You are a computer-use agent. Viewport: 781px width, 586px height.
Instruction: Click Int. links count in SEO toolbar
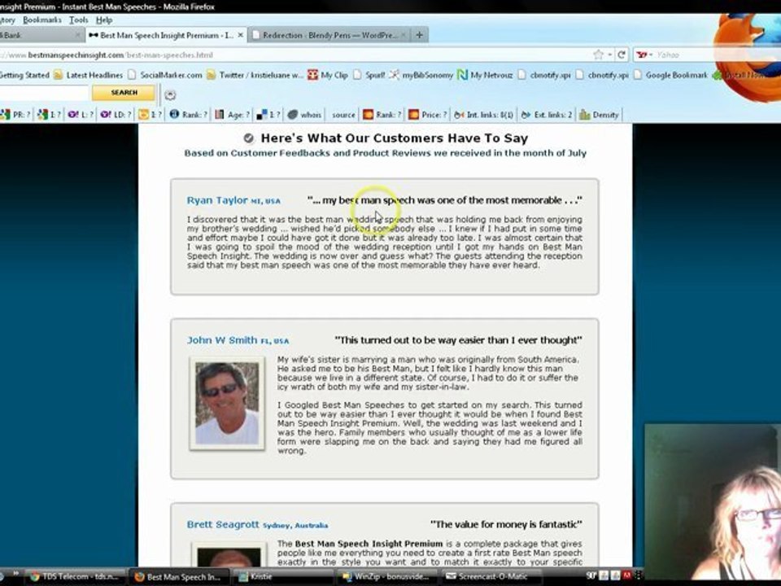click(483, 115)
